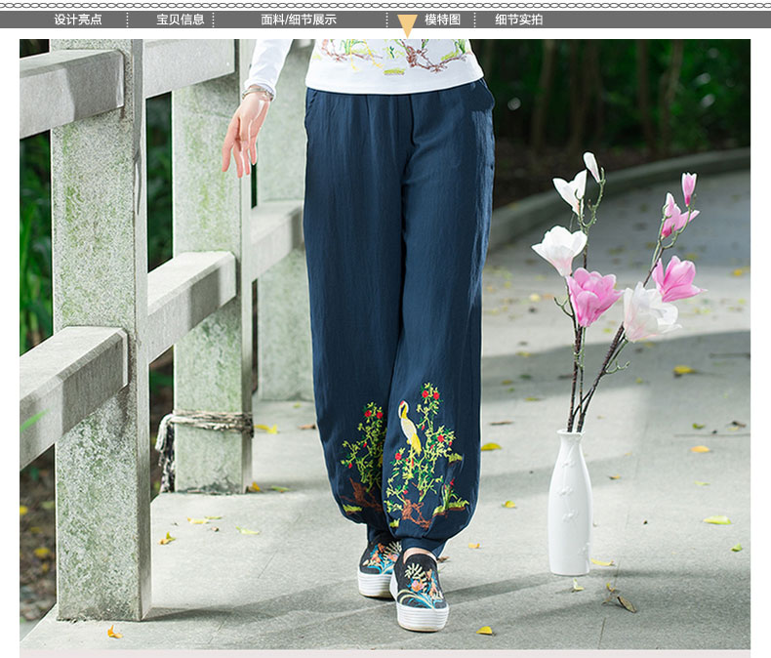This screenshot has width=771, height=658.
Task: Switch to the 宝贝信息 tab
Action: click(181, 20)
